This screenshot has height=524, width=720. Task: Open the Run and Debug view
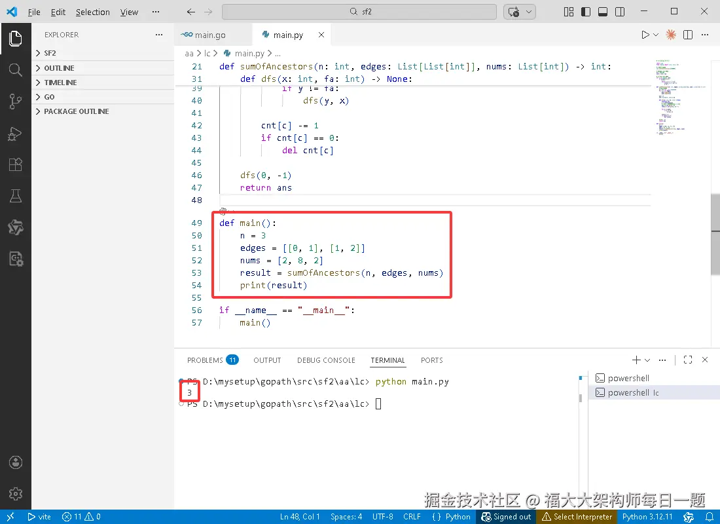(x=15, y=134)
